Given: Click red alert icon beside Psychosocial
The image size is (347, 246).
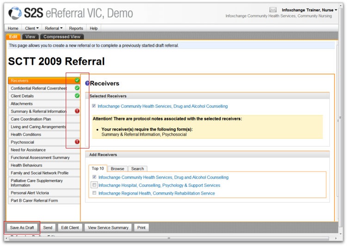Looking at the screenshot, I should click(77, 142).
